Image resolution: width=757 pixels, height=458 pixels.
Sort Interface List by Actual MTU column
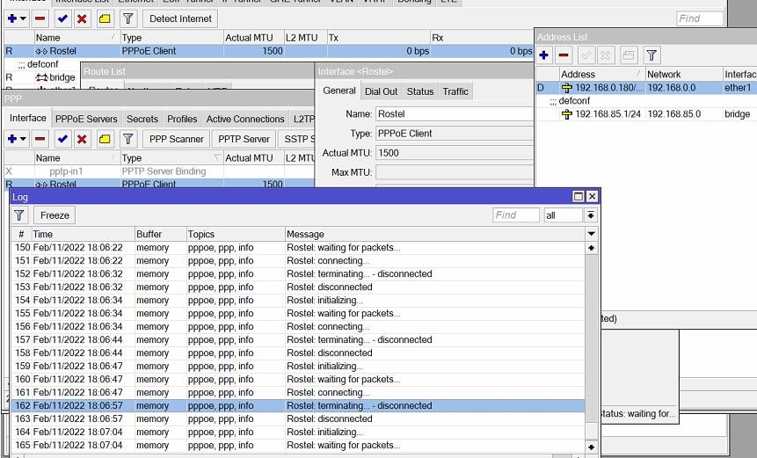253,38
